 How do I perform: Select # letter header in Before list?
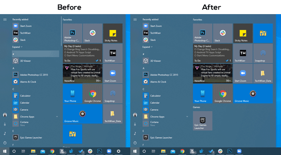click(35, 54)
